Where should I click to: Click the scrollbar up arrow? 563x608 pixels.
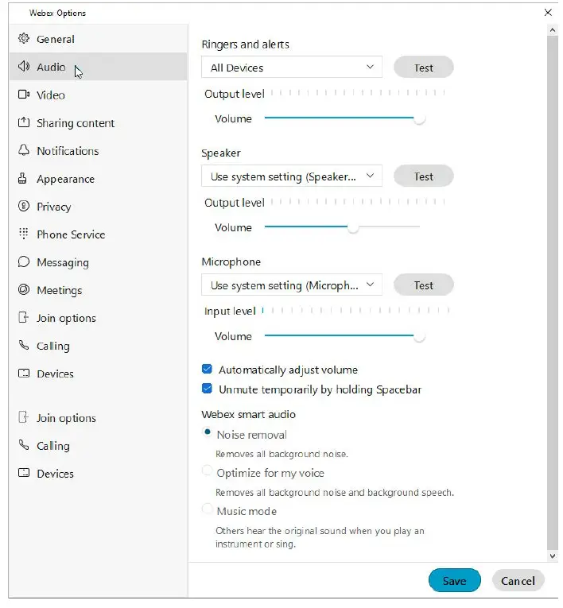[x=553, y=30]
